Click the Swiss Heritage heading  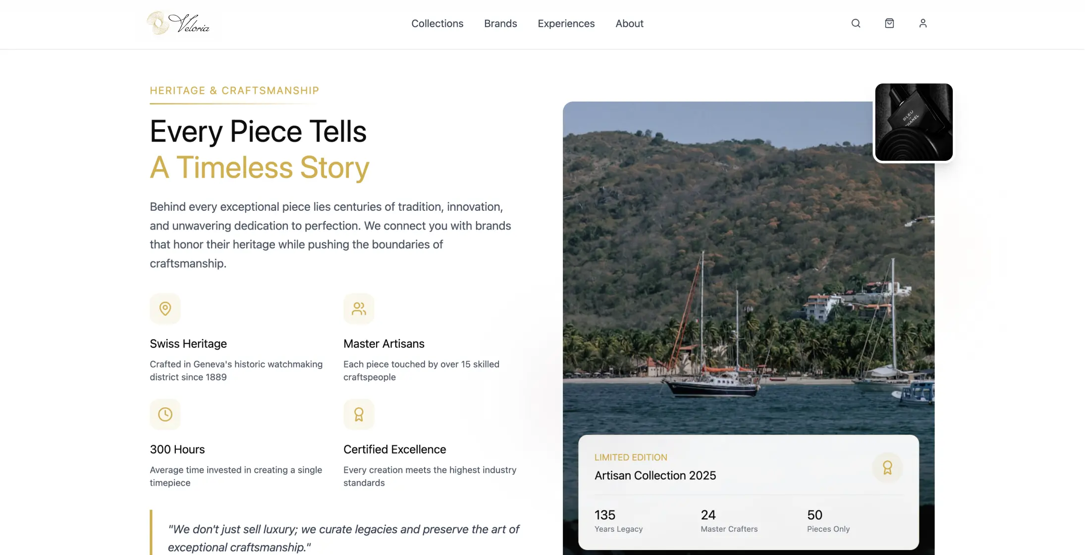click(188, 344)
